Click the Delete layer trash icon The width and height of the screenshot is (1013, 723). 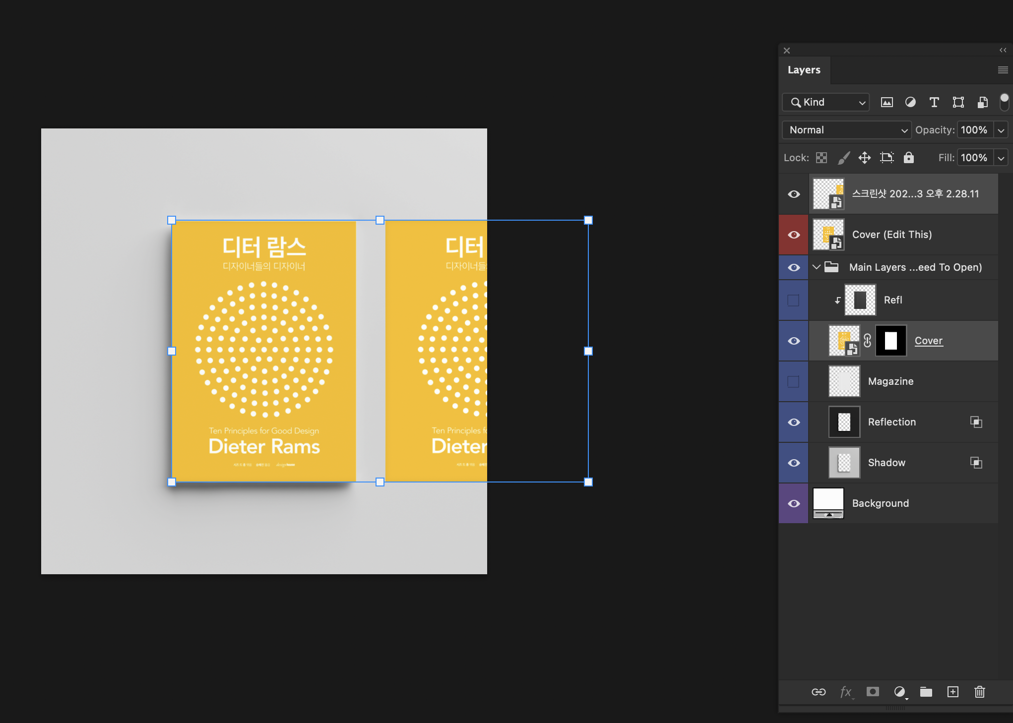point(979,692)
